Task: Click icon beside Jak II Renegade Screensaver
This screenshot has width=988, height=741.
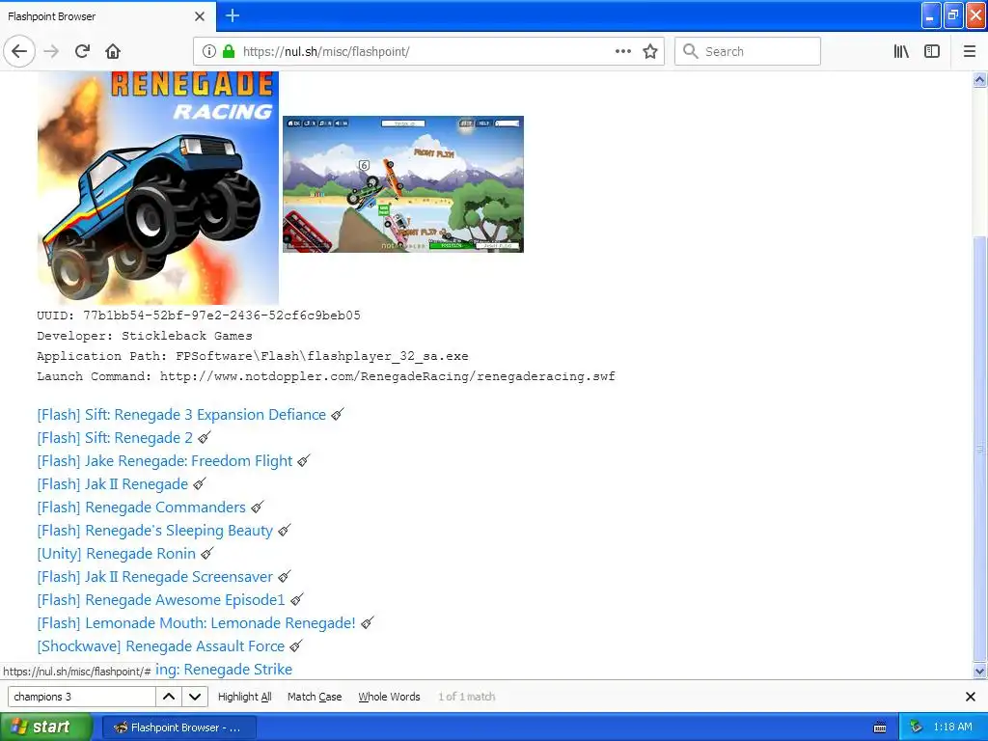Action: (x=285, y=577)
